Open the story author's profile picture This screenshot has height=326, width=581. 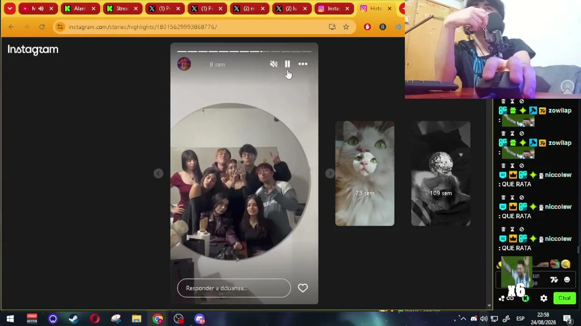[x=184, y=64]
